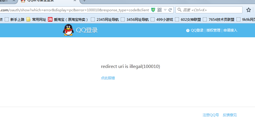The height and width of the screenshot is (122, 255).
Task: Open the 爱淘宝 bookmark
Action: [71, 20]
